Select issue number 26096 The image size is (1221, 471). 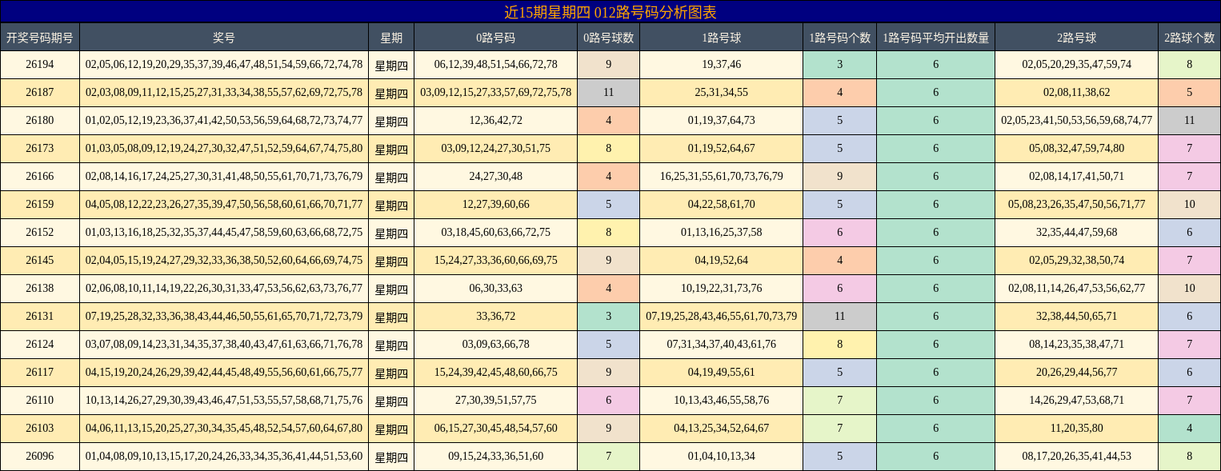[x=40, y=457]
